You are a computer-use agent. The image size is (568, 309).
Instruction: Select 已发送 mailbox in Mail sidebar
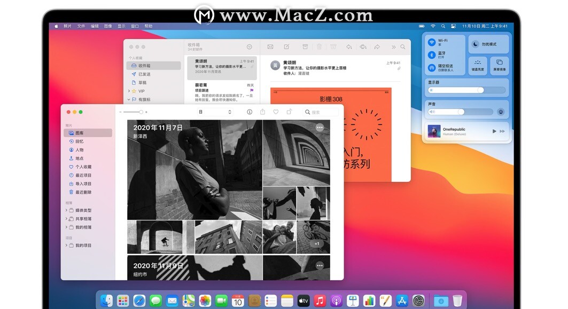tap(153, 74)
